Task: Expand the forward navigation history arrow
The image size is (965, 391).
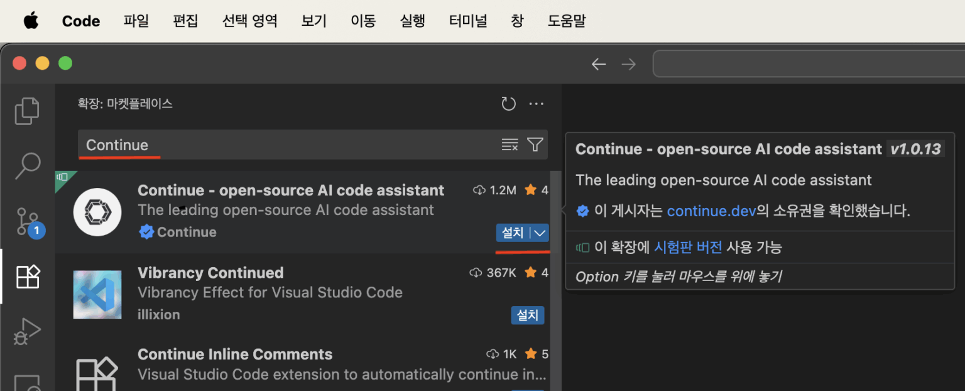Action: pos(628,63)
